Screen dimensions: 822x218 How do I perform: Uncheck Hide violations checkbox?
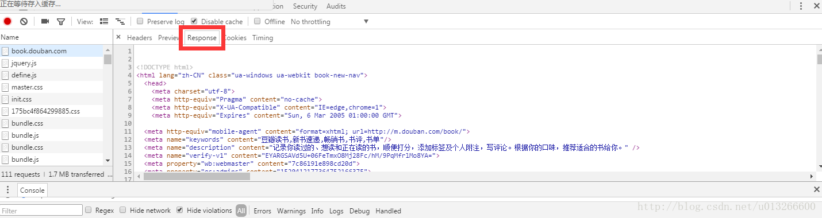pos(180,210)
